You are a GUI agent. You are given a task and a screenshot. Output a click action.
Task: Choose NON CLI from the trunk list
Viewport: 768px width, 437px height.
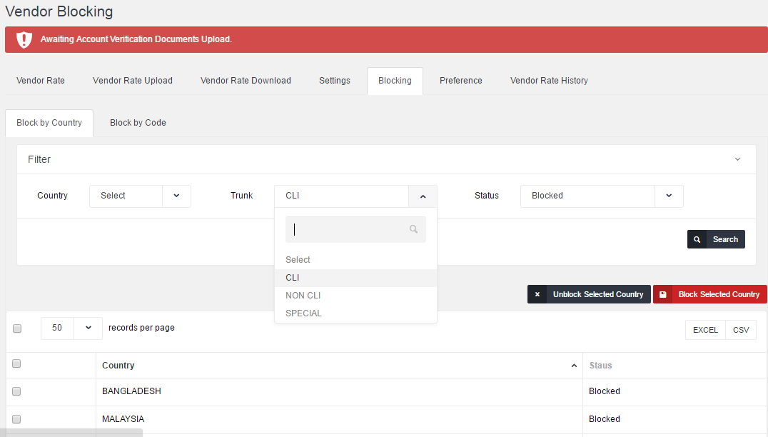[x=303, y=296]
